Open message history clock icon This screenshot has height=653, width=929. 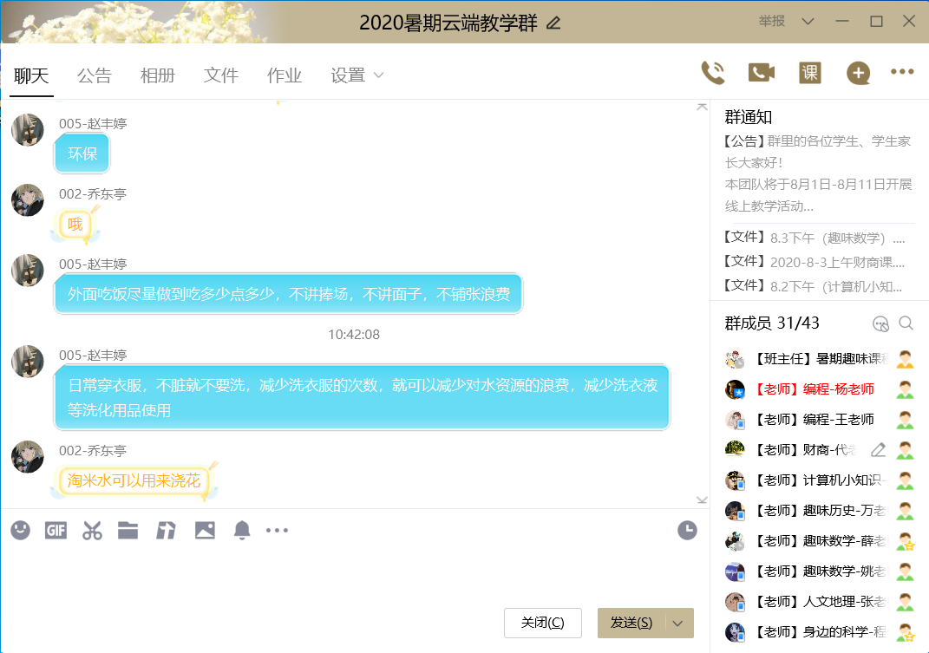point(687,531)
